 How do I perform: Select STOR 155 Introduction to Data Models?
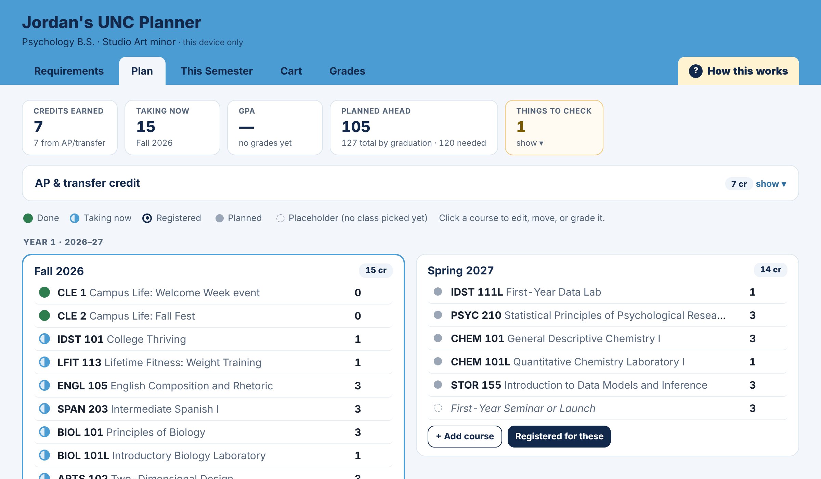point(607,385)
